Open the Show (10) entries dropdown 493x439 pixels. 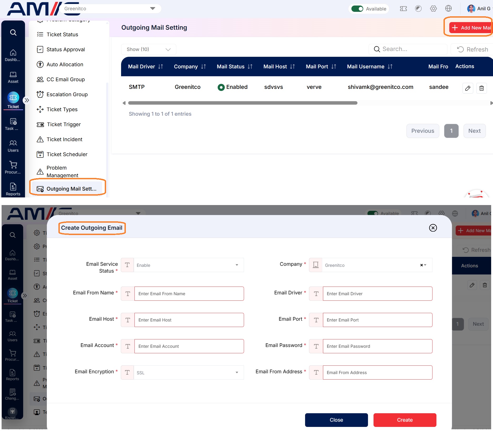[x=148, y=49]
